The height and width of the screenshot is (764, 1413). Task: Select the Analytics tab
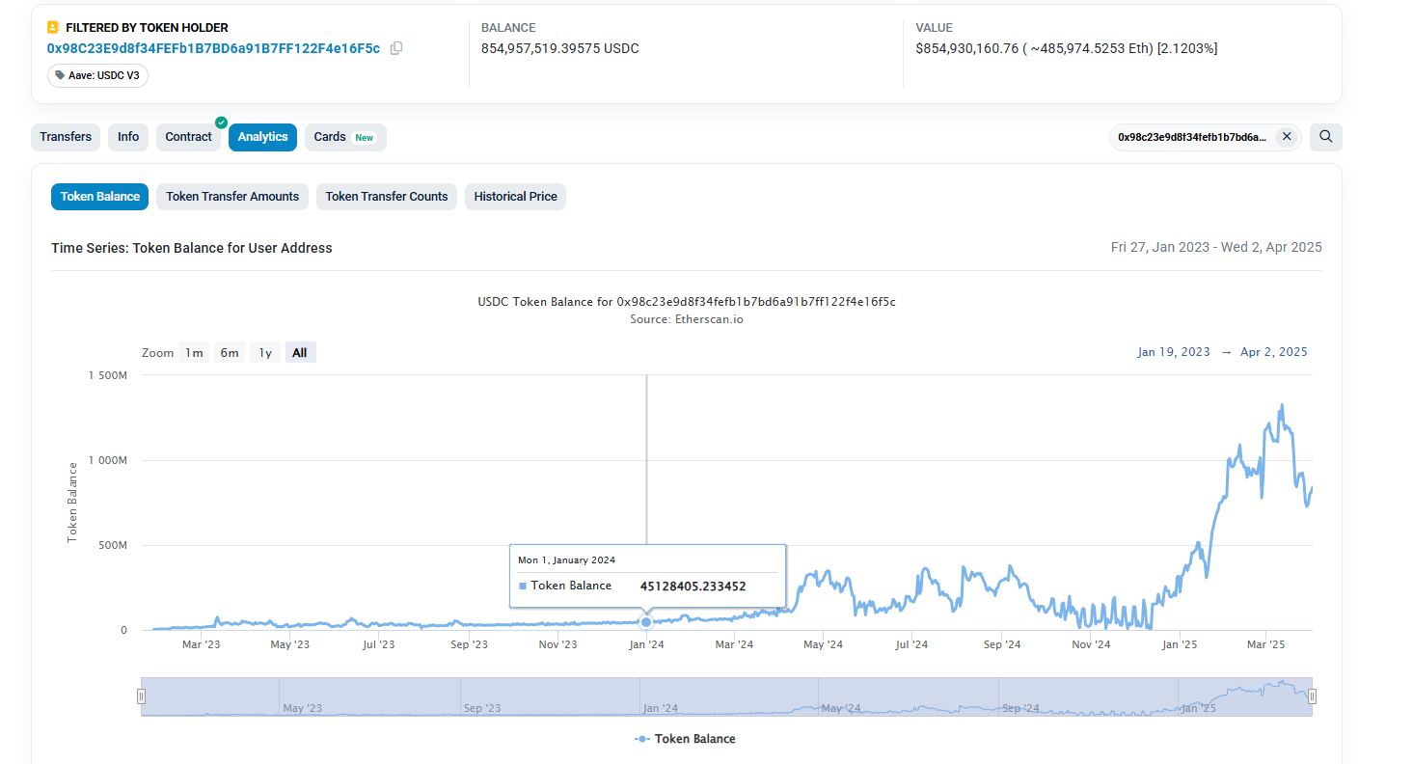pyautogui.click(x=262, y=137)
